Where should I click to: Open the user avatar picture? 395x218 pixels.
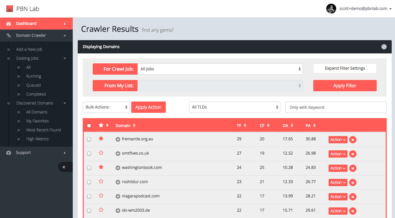[x=331, y=9]
